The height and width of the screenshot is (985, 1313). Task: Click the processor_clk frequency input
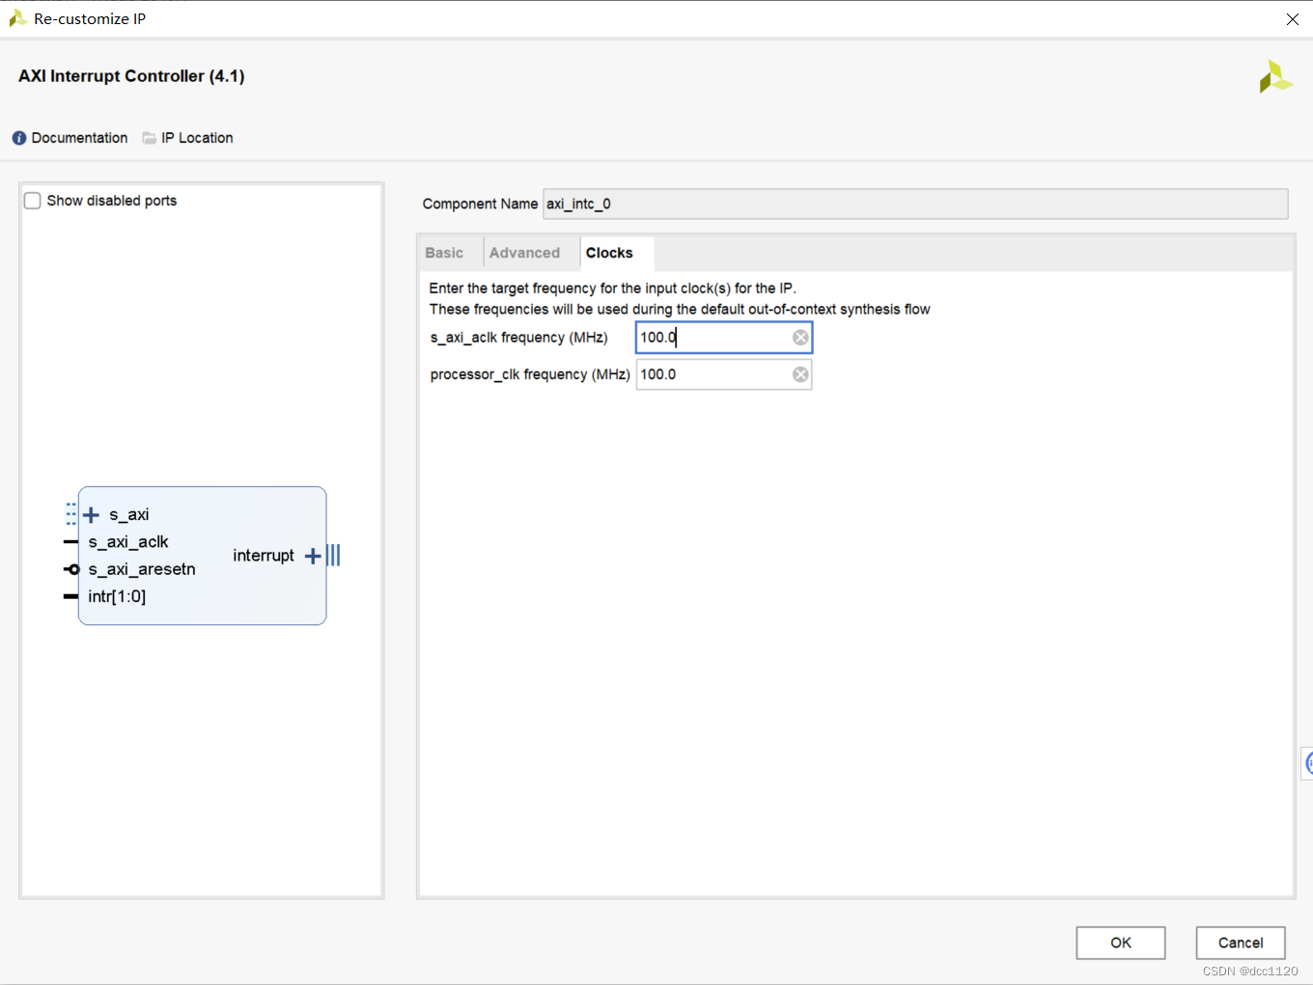[x=714, y=374]
